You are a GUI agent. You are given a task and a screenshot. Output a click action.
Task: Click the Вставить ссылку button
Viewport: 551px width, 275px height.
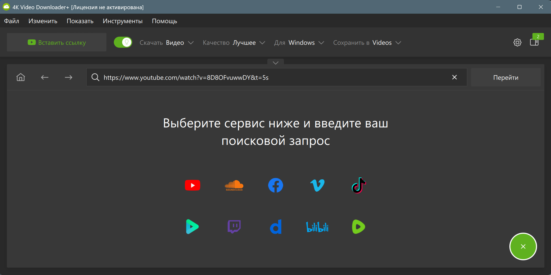click(57, 42)
